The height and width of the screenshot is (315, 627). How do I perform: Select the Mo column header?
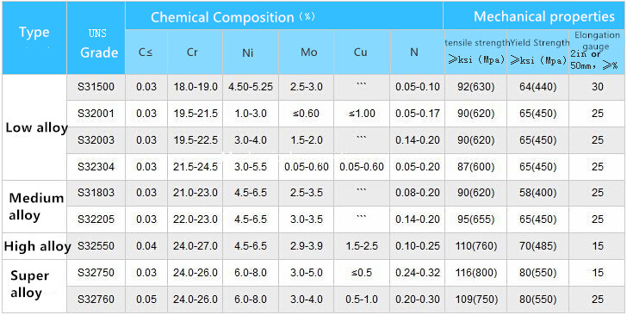click(307, 52)
